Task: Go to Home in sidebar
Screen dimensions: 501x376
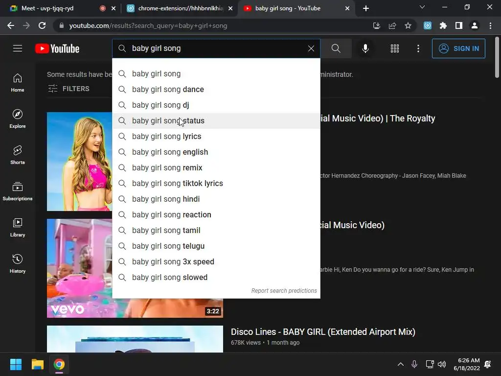Action: click(18, 83)
